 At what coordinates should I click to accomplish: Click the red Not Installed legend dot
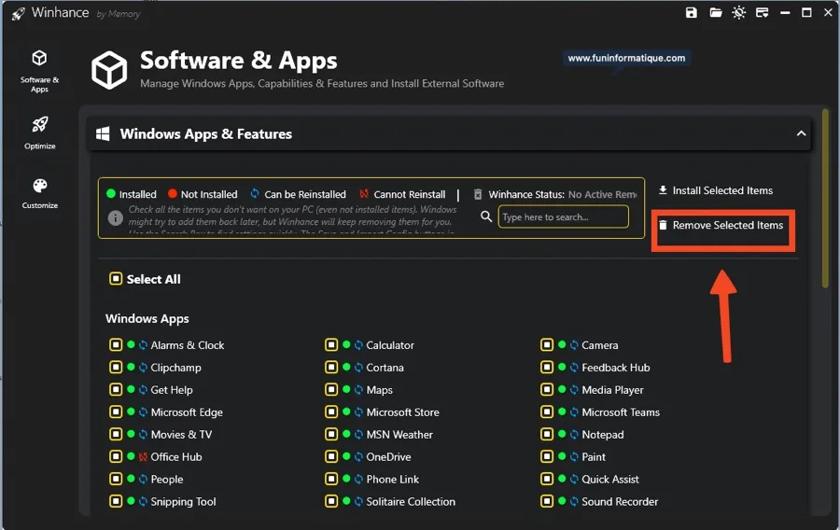(173, 193)
